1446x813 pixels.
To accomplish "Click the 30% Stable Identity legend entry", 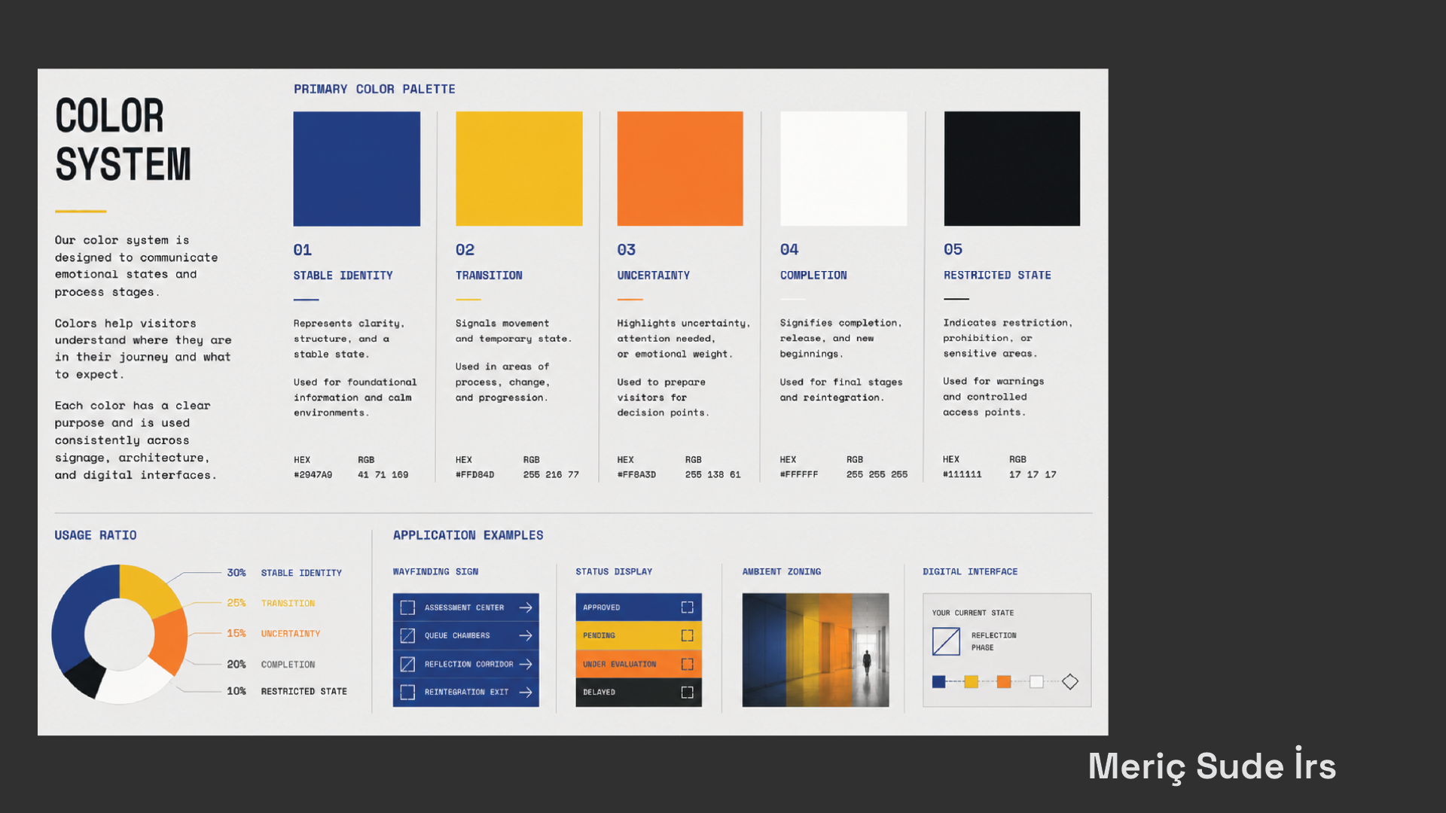I will click(x=284, y=573).
